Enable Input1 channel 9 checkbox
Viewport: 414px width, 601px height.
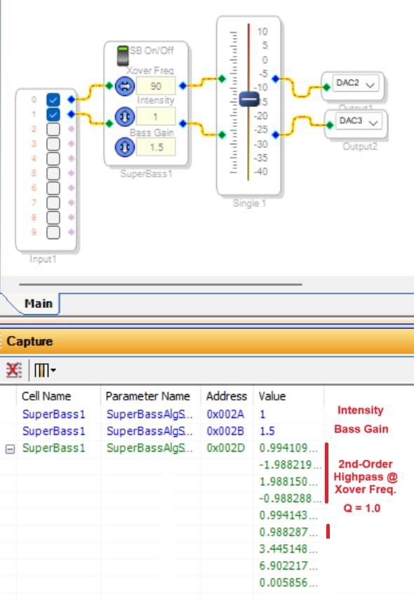coord(53,232)
